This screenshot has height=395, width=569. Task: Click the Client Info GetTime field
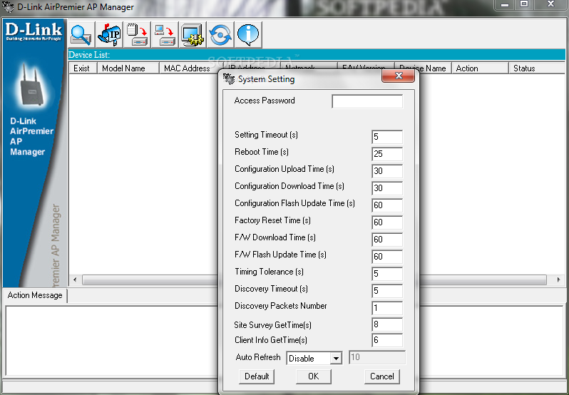[x=387, y=340]
